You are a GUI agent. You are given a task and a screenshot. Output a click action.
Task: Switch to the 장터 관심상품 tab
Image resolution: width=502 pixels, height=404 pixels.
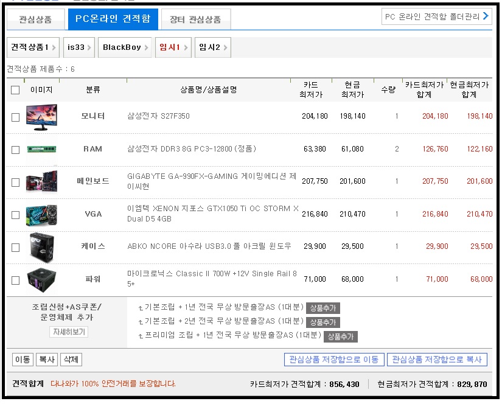pyautogui.click(x=195, y=19)
